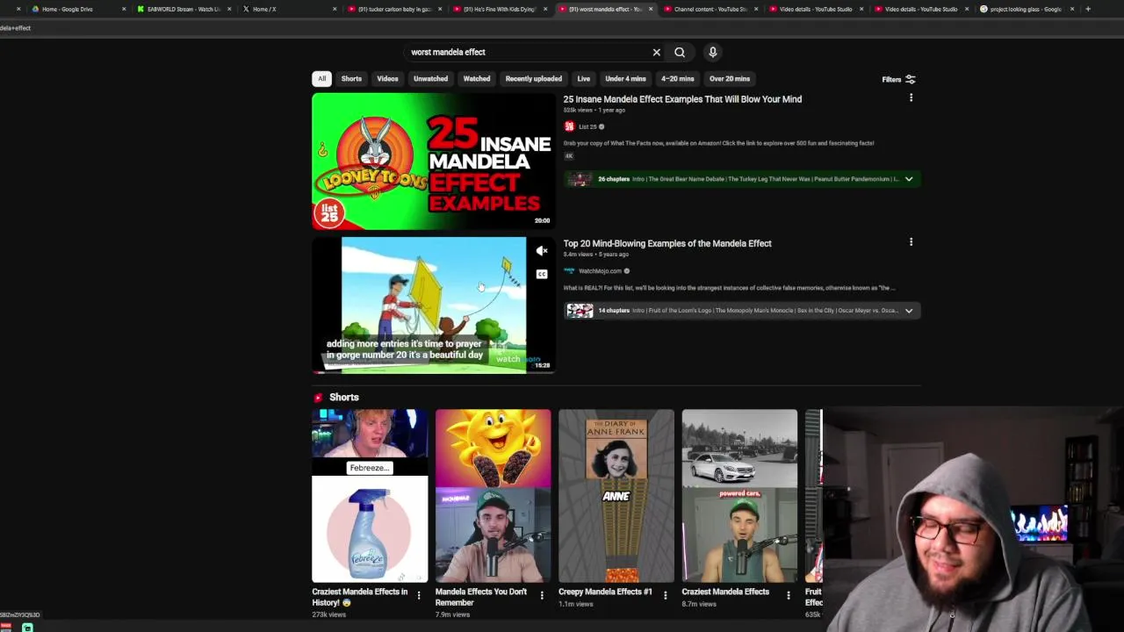
Task: Open the 25 Insane Mandela Effect thumbnail
Action: tap(433, 162)
